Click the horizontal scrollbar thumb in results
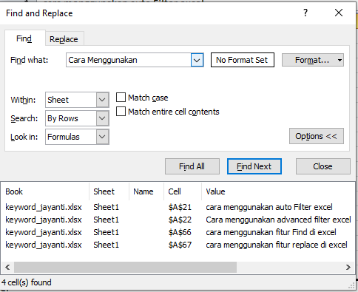 pos(125,267)
